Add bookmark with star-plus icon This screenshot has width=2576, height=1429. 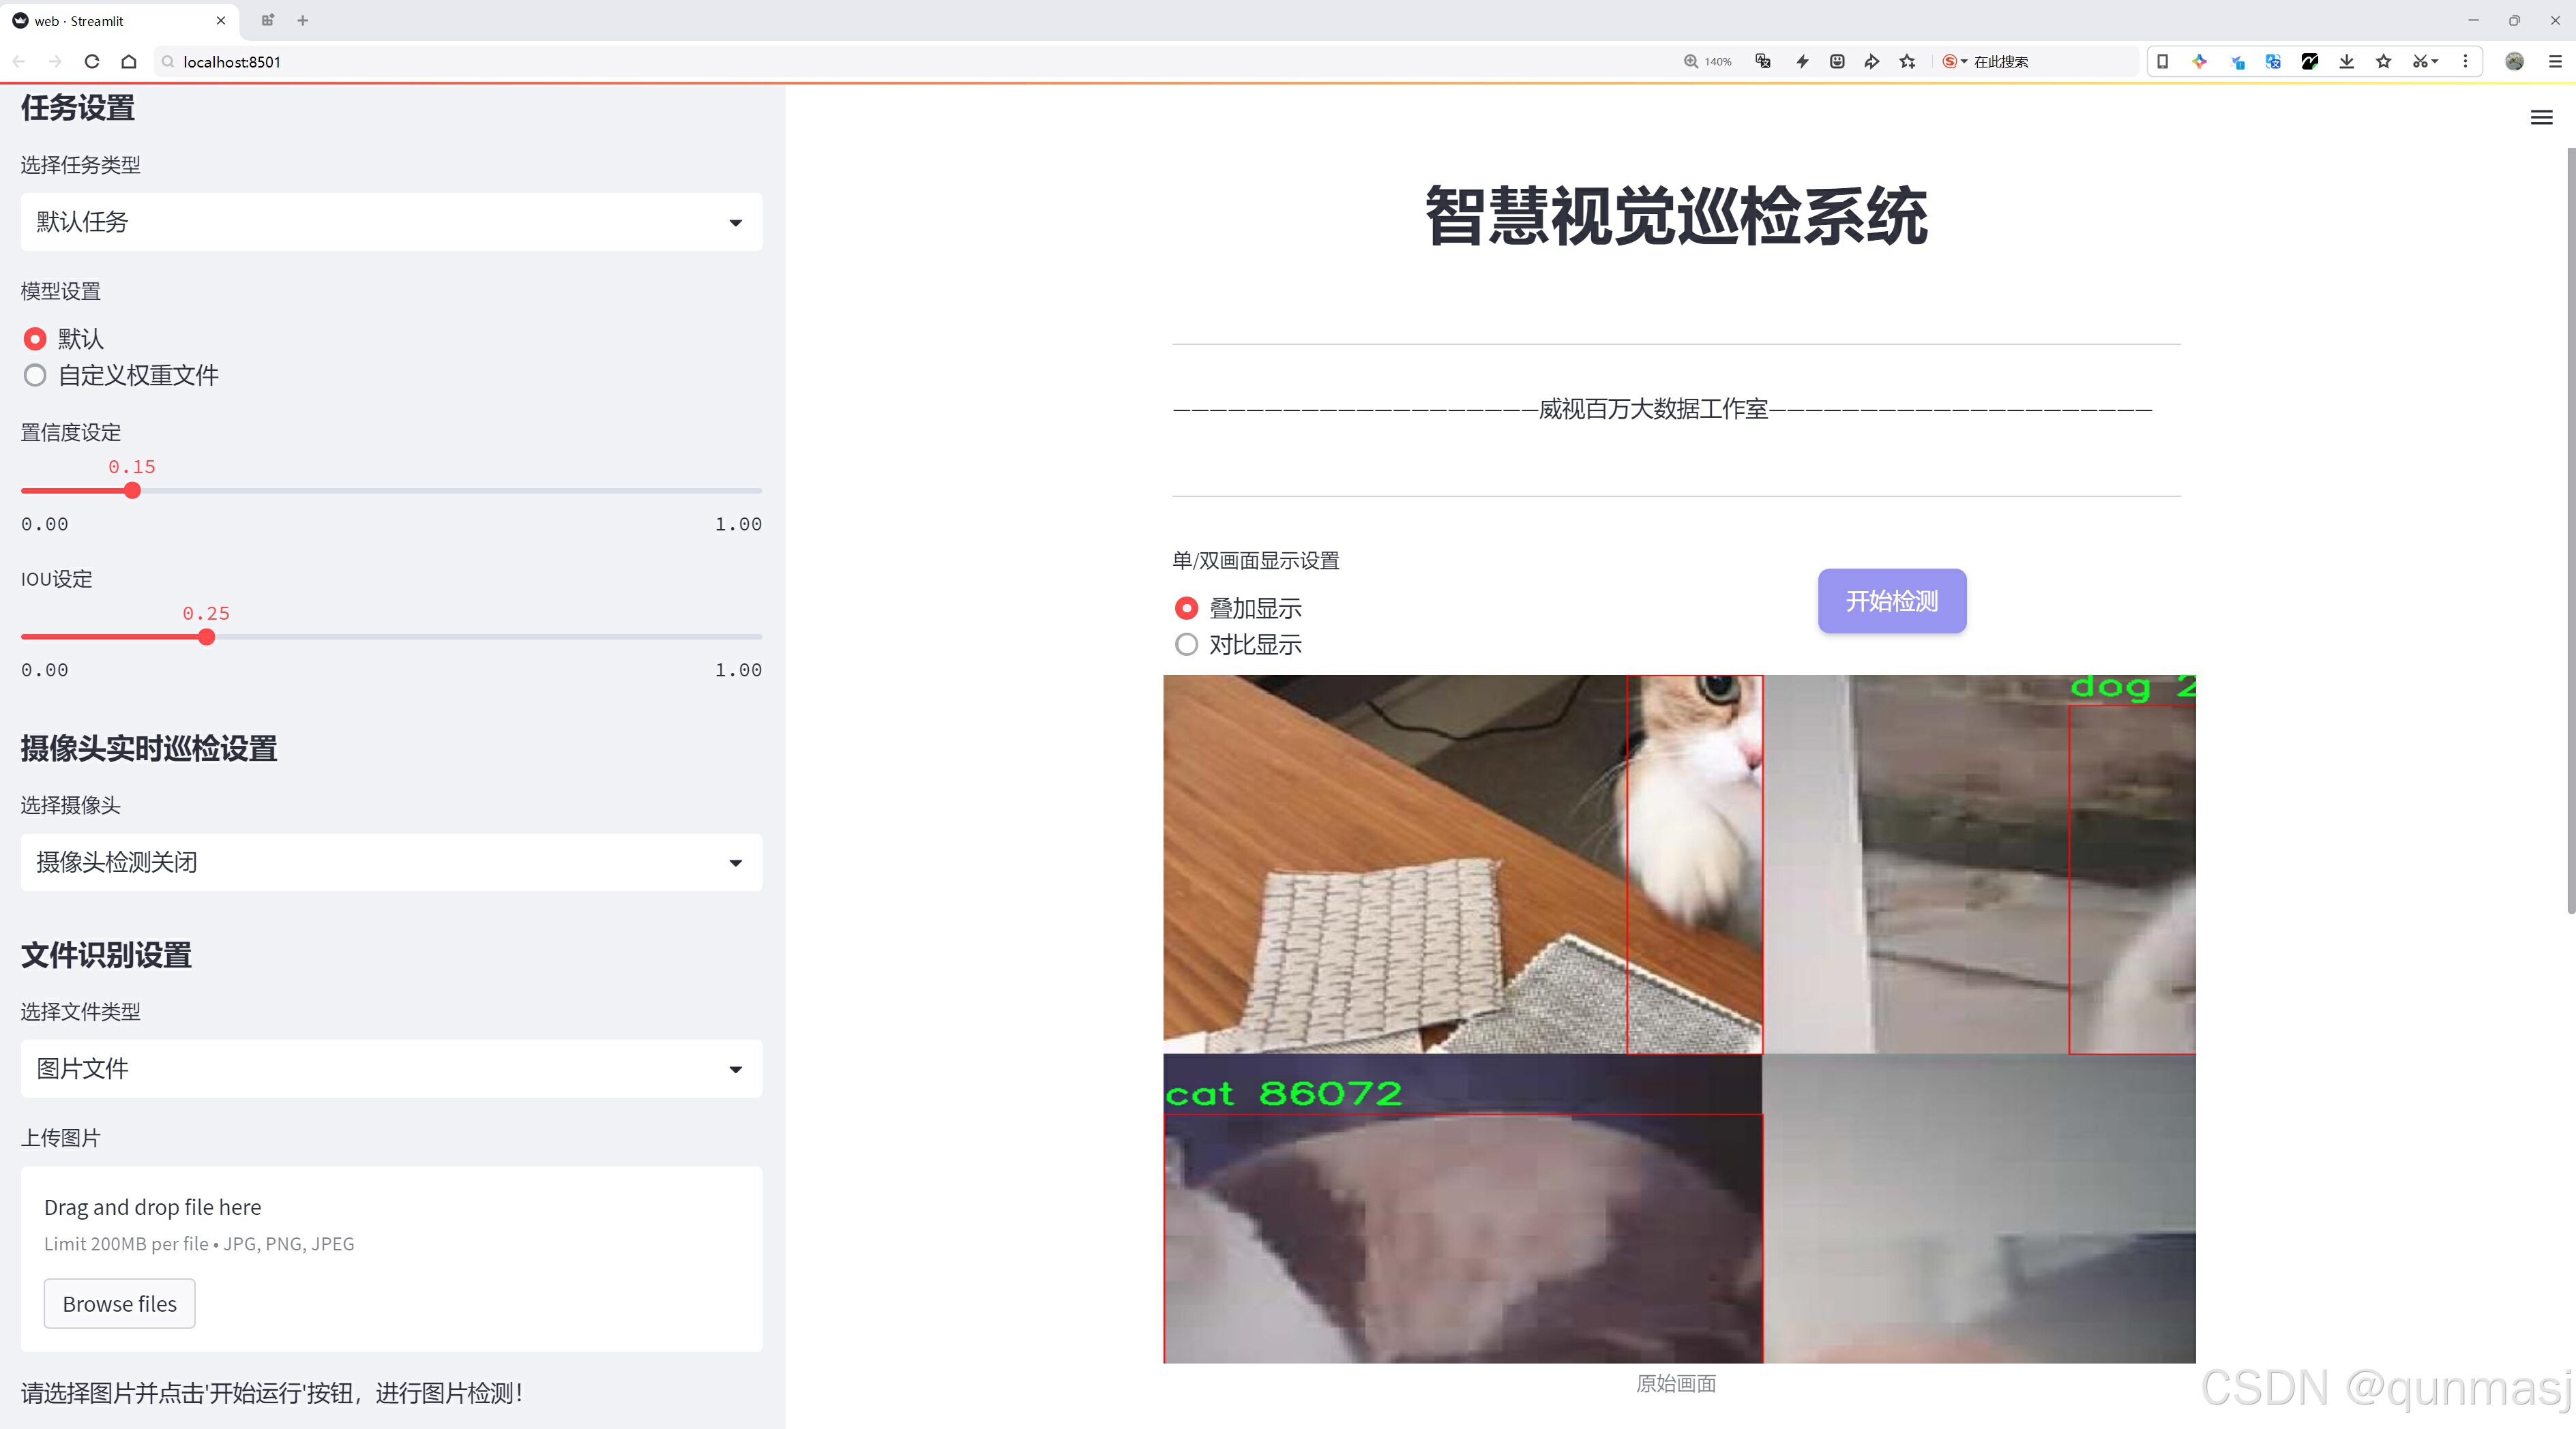click(1907, 62)
